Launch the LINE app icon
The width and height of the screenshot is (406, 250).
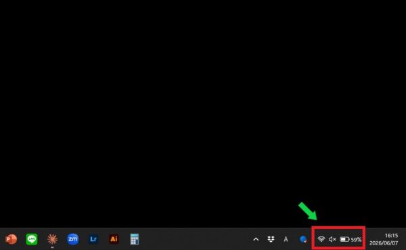click(32, 239)
